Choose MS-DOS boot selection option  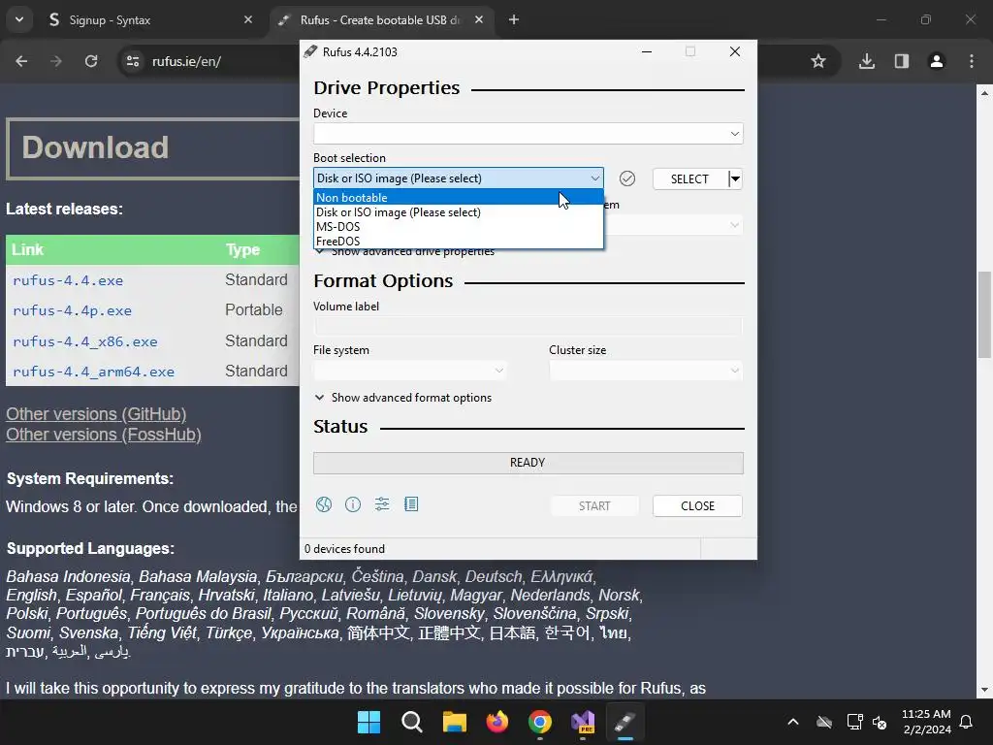point(459,227)
